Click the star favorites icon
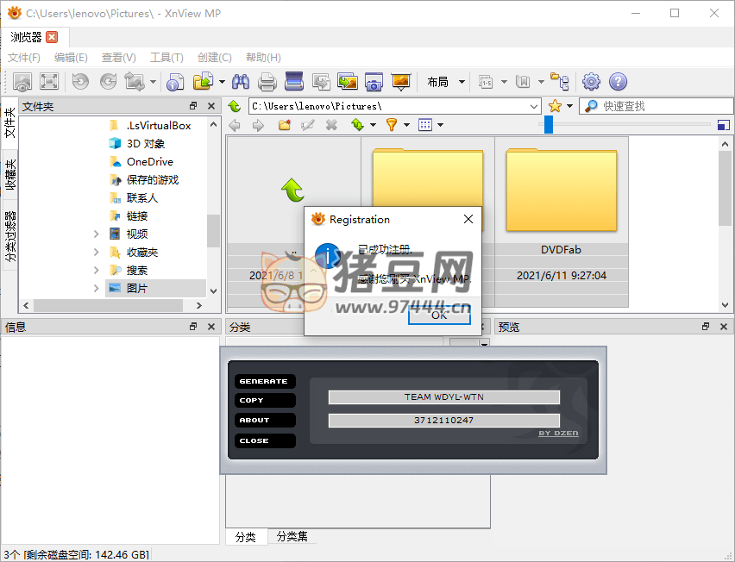Screen dimensions: 735x562 tap(555, 106)
